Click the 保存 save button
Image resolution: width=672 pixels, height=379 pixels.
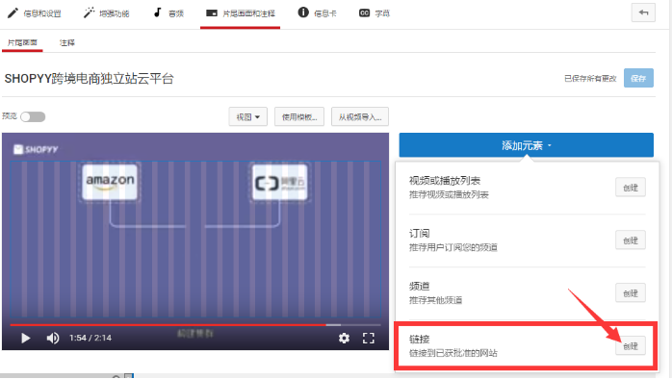638,78
